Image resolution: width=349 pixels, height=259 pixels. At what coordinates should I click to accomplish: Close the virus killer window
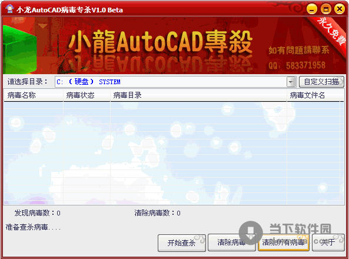(340, 9)
